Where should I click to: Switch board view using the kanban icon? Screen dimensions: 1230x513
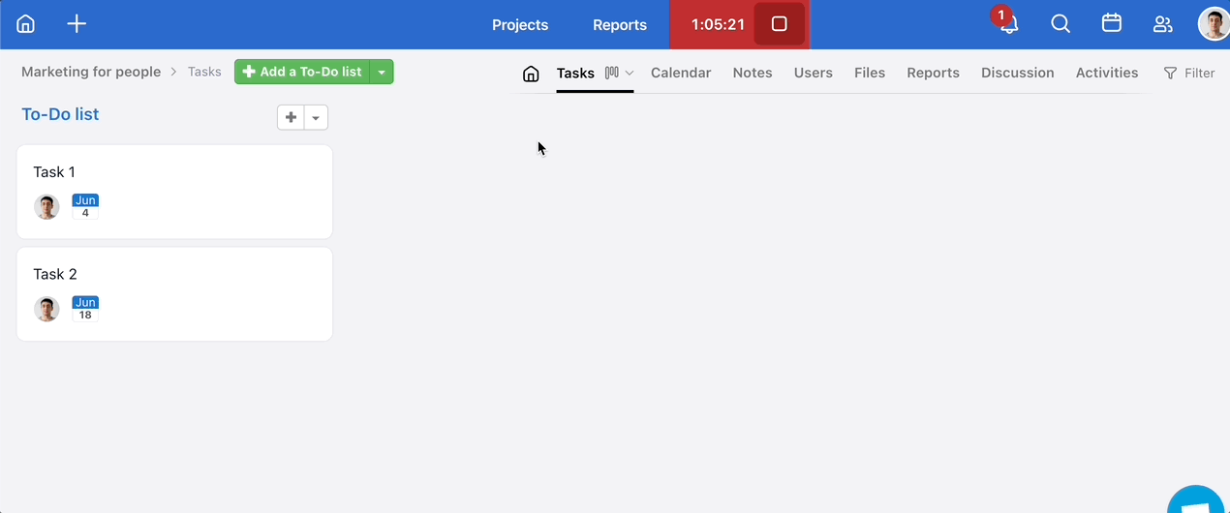pyautogui.click(x=611, y=73)
